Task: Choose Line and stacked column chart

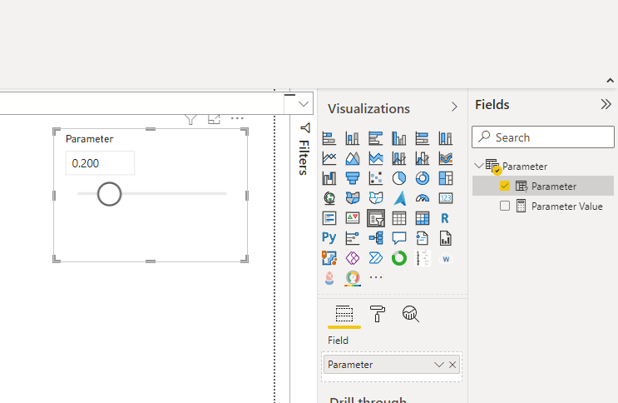Action: 399,158
